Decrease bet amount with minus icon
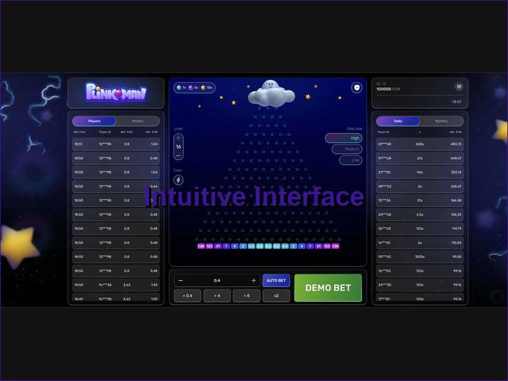This screenshot has width=508, height=381. 181,281
